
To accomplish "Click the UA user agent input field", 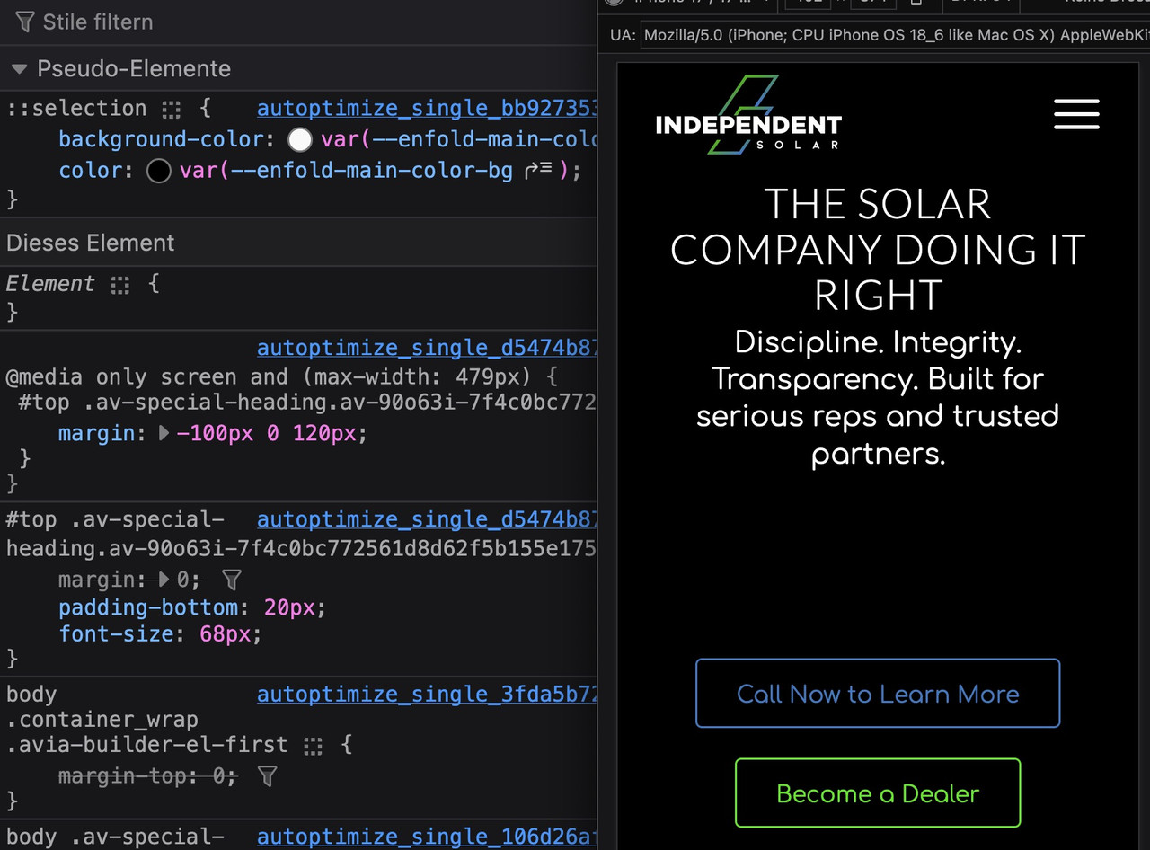I will pyautogui.click(x=895, y=35).
